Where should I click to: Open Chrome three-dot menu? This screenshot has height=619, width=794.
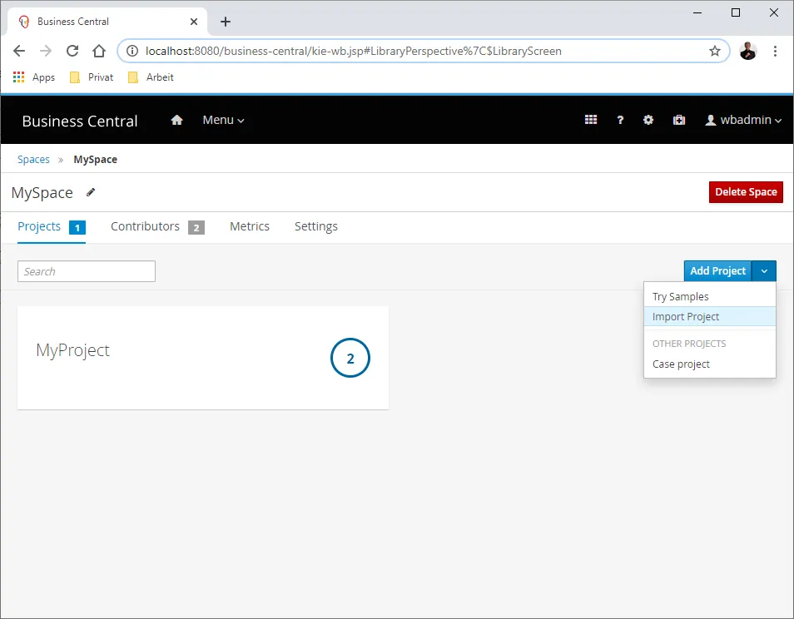pyautogui.click(x=775, y=51)
